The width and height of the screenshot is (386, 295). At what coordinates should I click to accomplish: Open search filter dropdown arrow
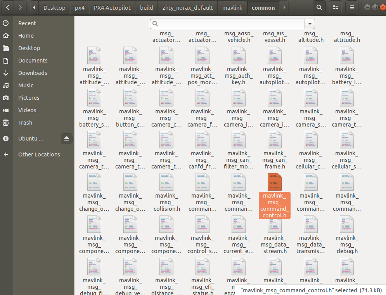[310, 24]
